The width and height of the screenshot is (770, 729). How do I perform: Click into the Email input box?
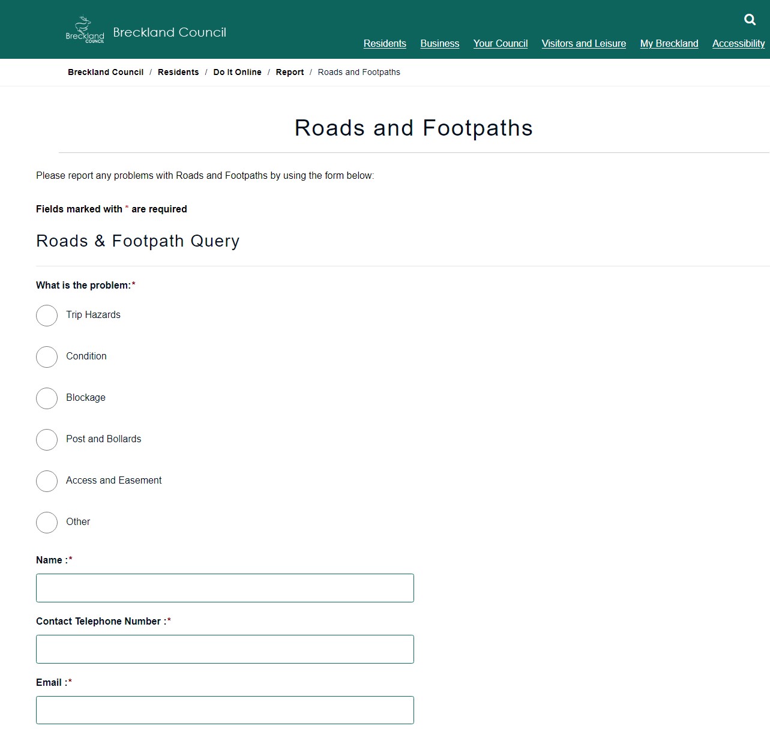pos(224,710)
